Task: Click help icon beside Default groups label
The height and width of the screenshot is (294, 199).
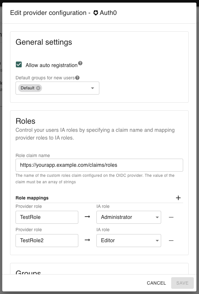Action: [x=77, y=78]
